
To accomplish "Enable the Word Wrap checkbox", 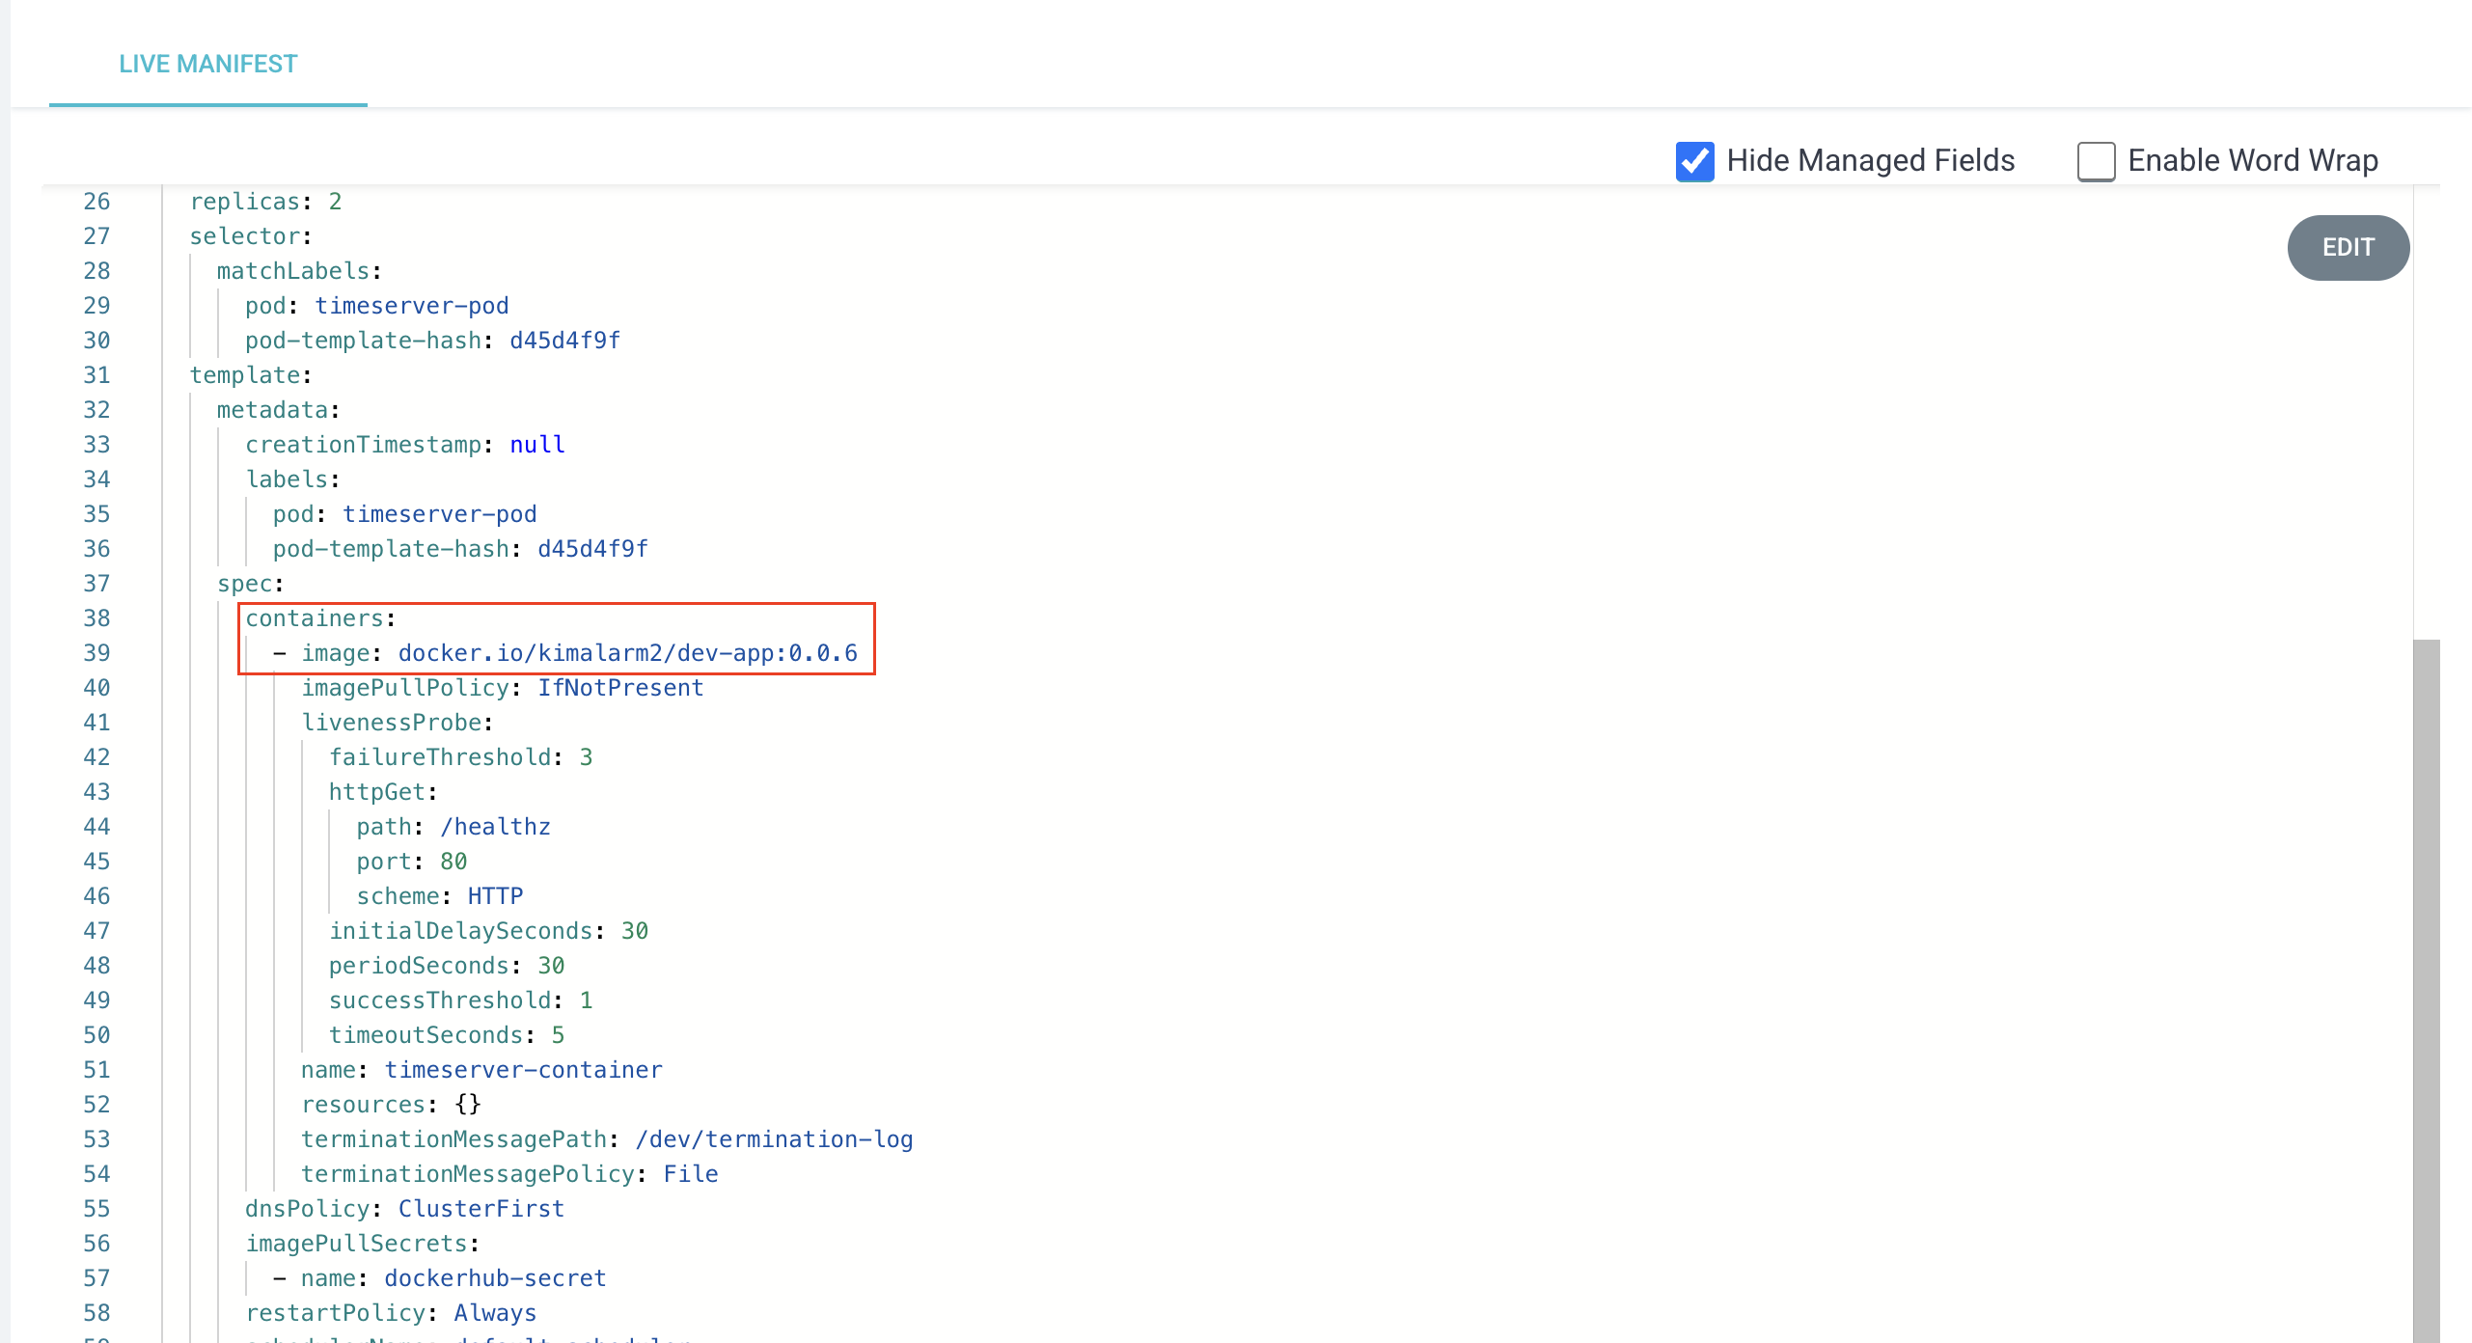I will tap(2096, 161).
